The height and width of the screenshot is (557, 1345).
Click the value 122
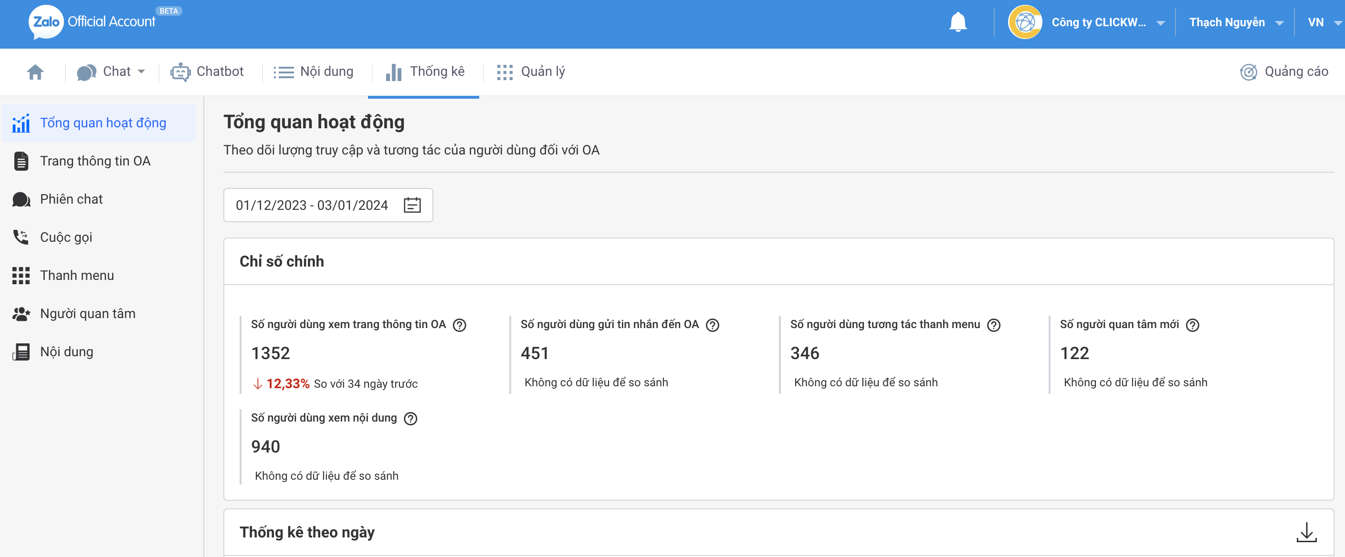click(1074, 353)
